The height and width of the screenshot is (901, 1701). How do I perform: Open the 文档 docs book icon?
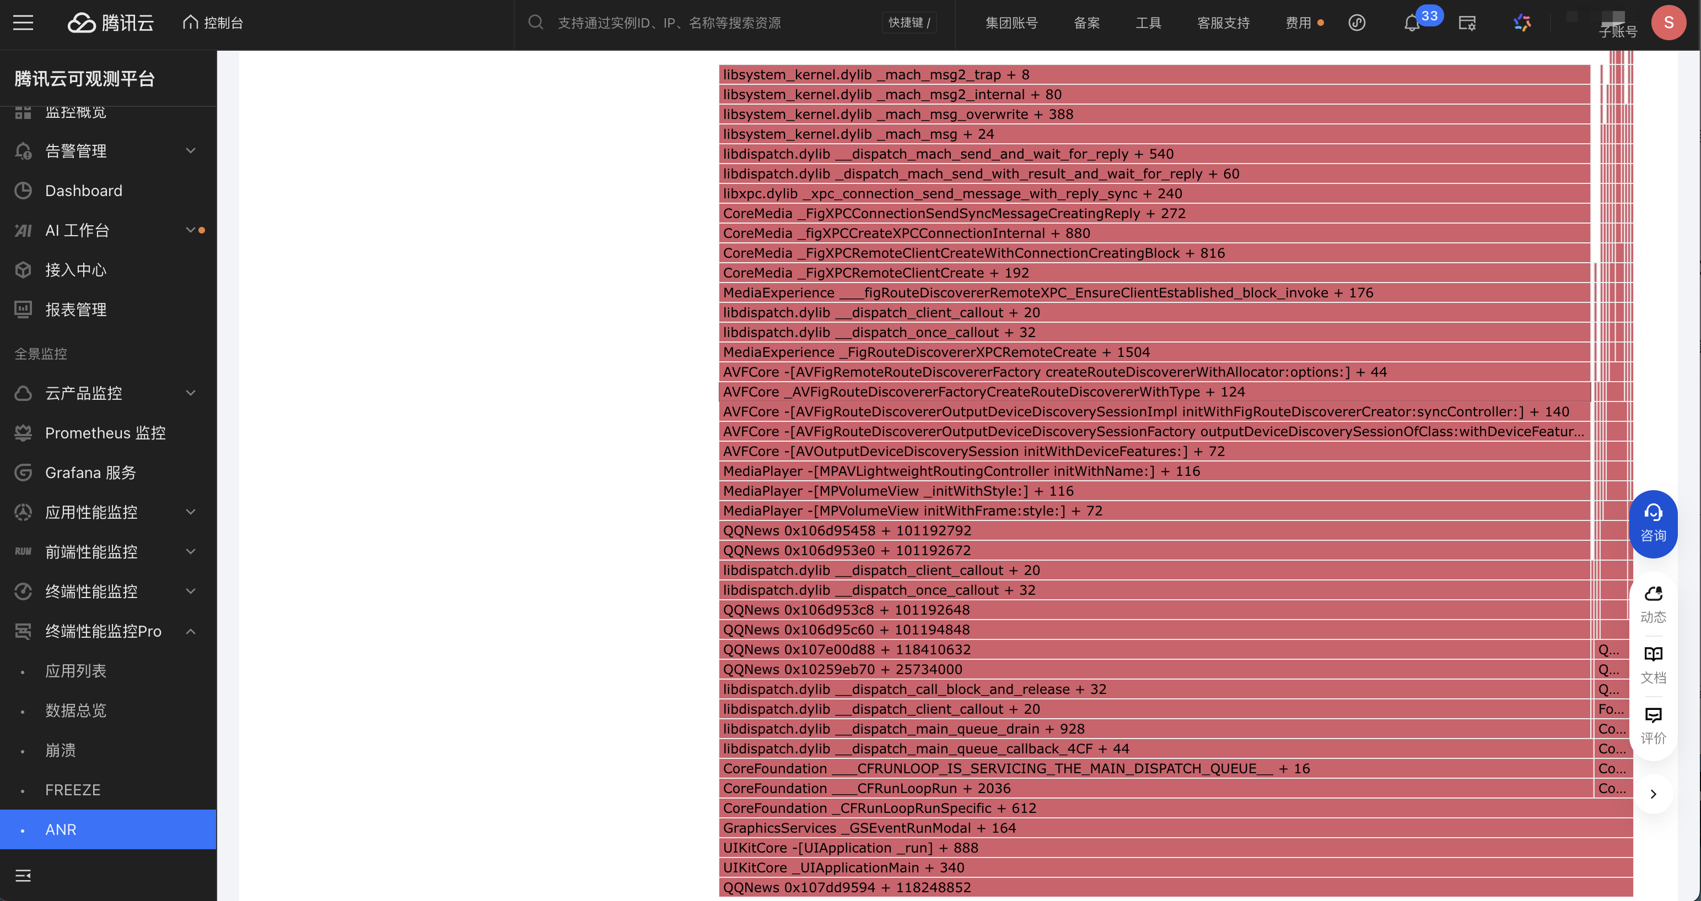pyautogui.click(x=1653, y=664)
